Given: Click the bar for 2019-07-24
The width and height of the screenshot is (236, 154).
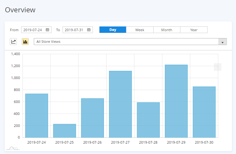Looking at the screenshot, I should (x=37, y=116).
